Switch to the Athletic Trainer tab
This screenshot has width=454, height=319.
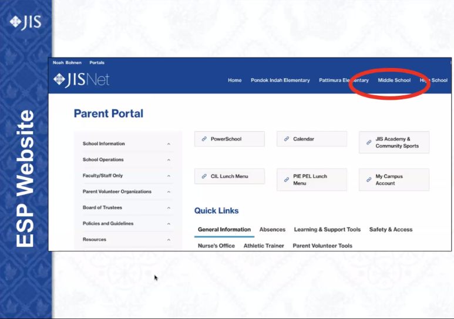coord(264,246)
